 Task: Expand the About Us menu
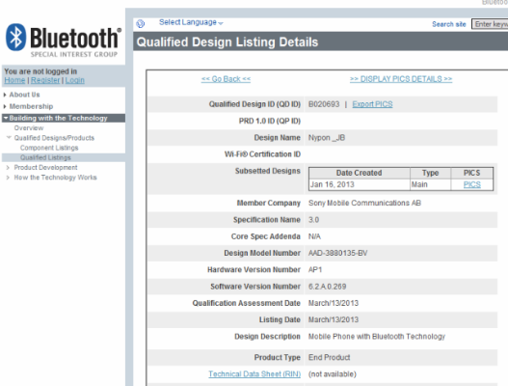pos(24,95)
